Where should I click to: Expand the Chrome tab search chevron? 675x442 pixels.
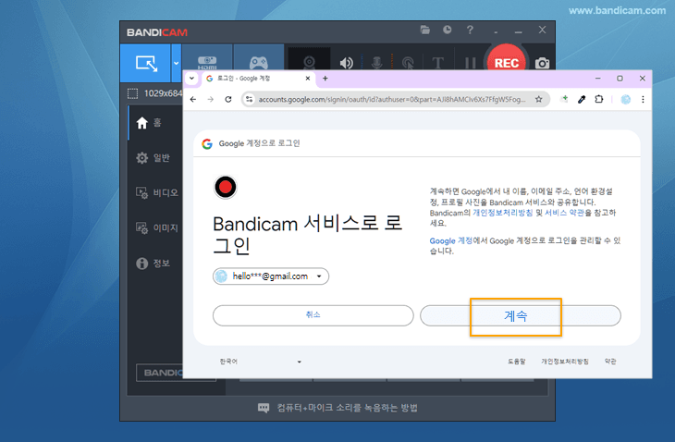(192, 79)
